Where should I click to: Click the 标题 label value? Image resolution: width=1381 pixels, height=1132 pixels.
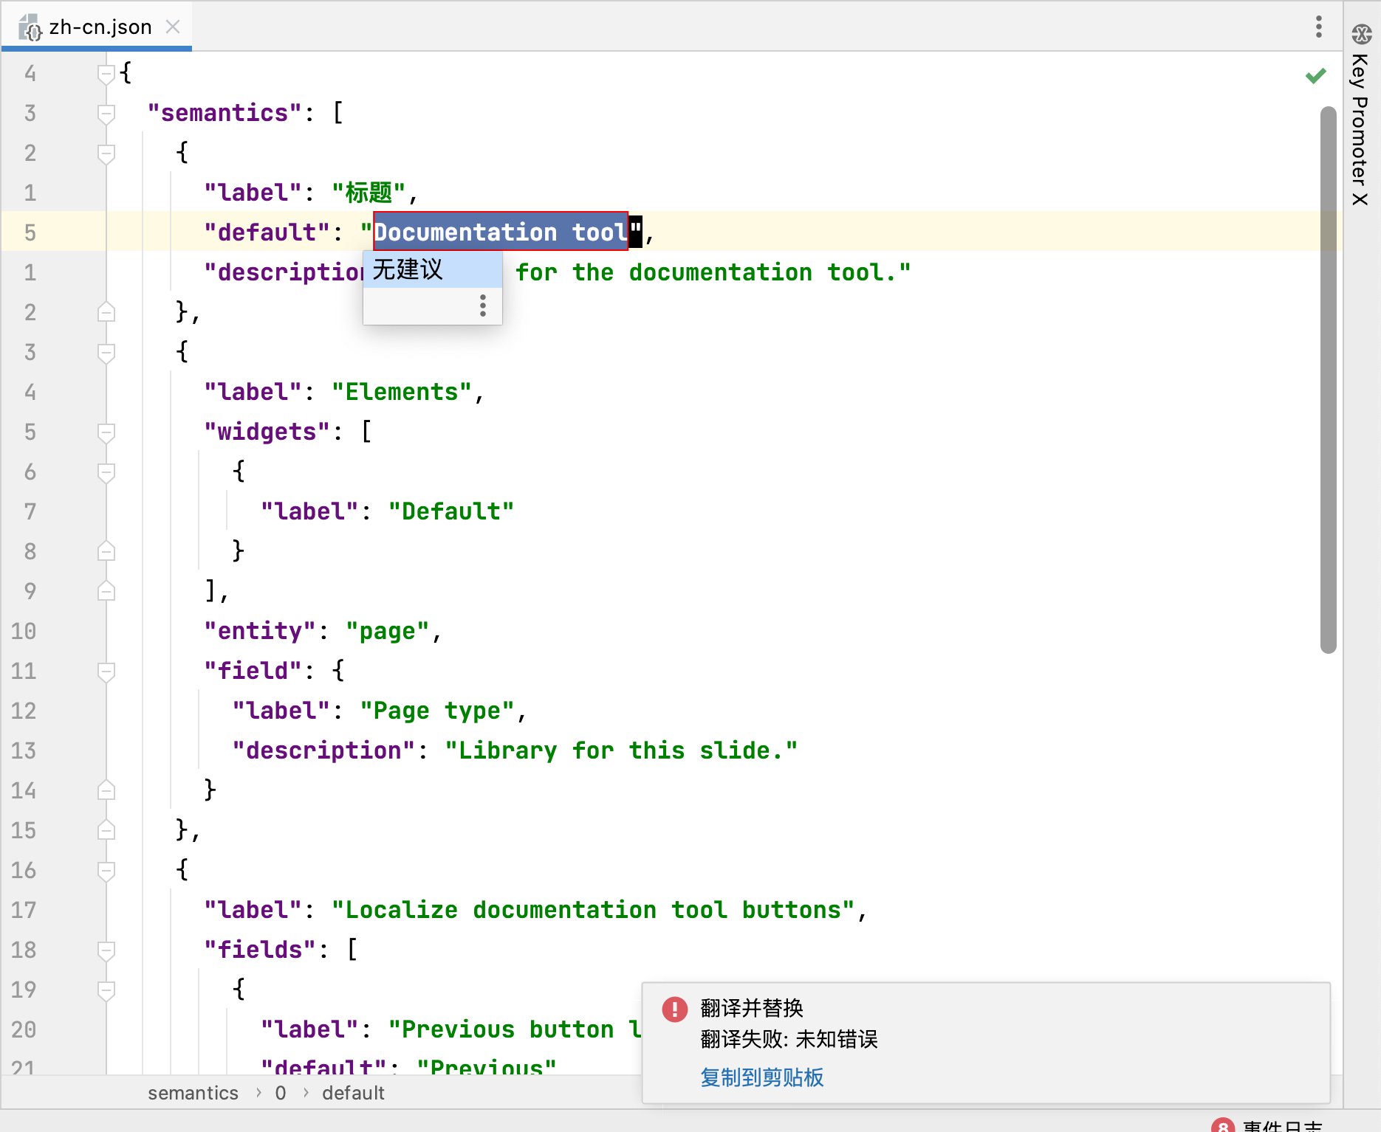click(369, 193)
